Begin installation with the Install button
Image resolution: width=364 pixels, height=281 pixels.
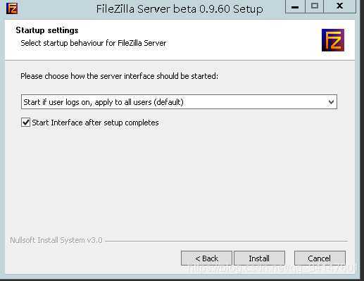tap(259, 258)
